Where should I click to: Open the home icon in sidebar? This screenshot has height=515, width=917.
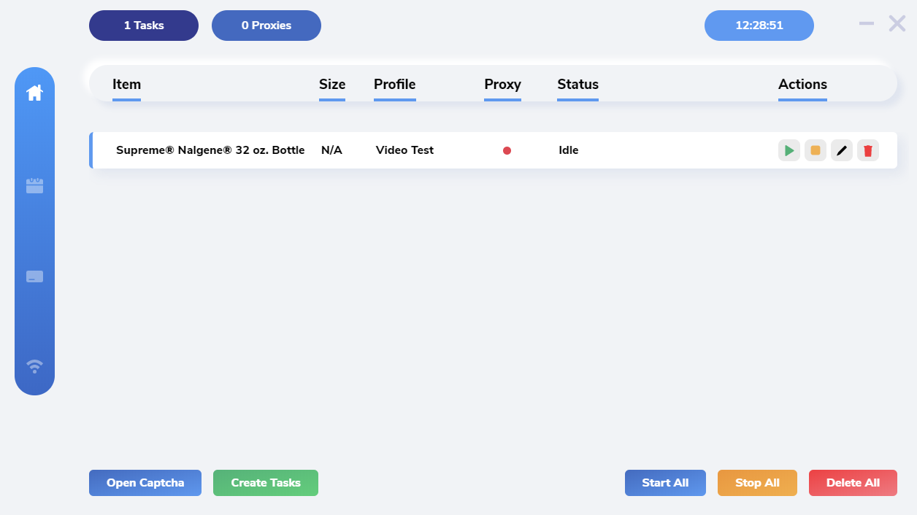pos(34,93)
